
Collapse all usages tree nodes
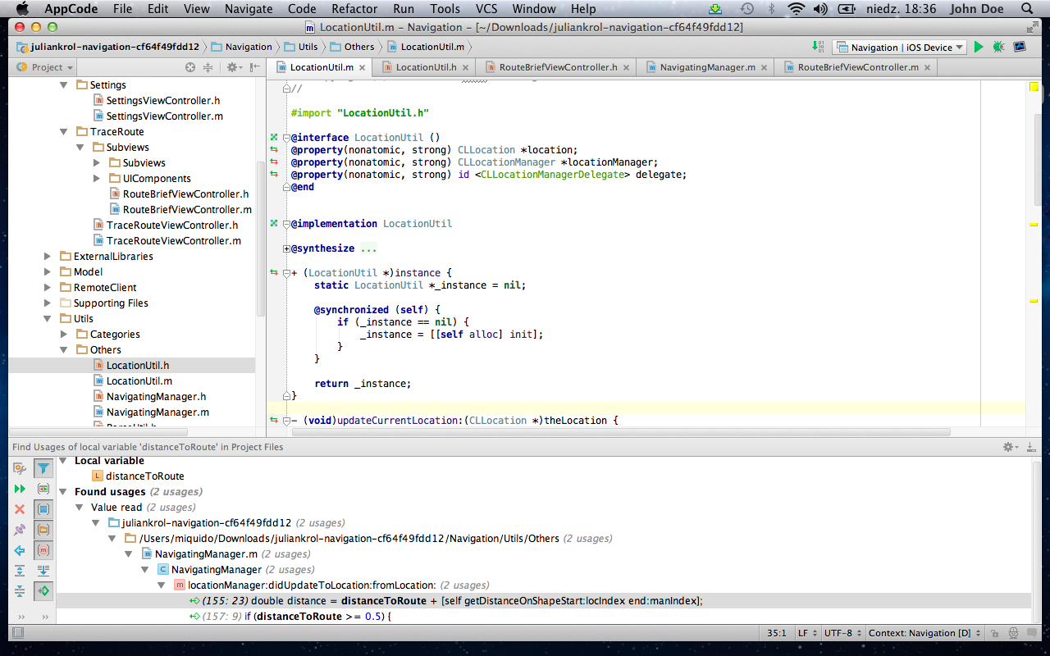20,591
